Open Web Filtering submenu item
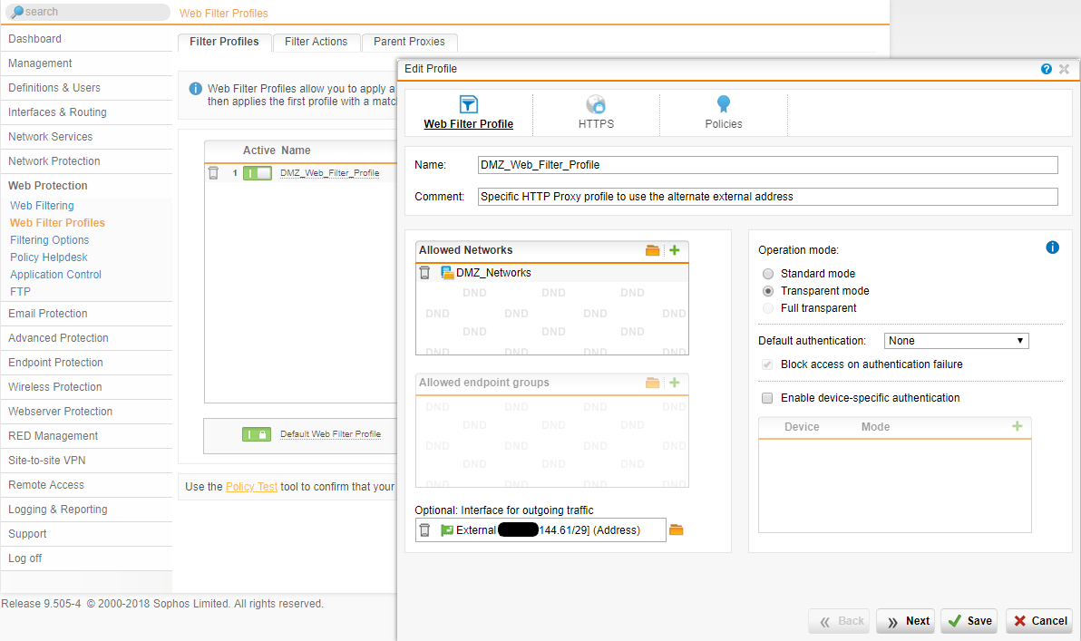This screenshot has height=641, width=1081. pos(42,206)
